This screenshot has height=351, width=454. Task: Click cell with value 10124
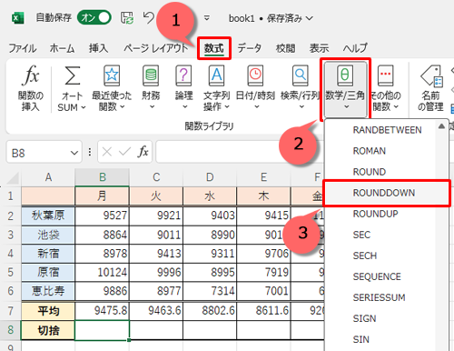tap(103, 272)
